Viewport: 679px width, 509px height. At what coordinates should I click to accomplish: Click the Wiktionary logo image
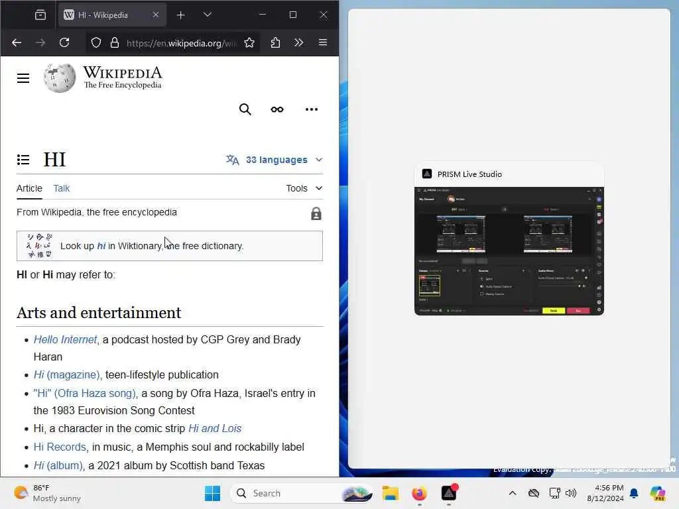(39, 245)
